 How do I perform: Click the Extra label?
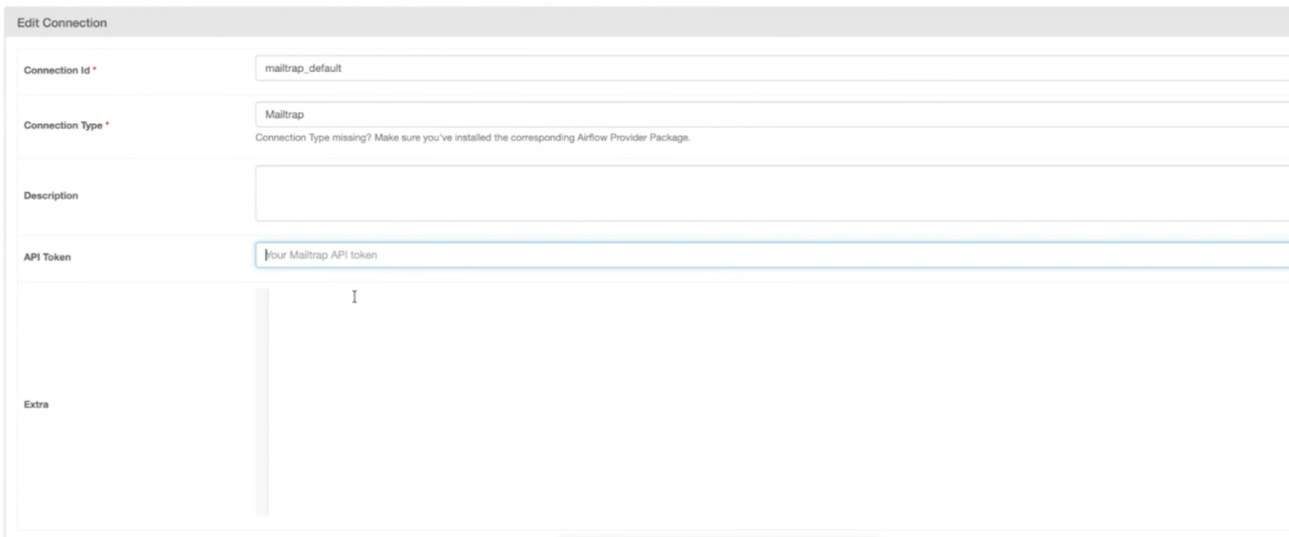click(35, 405)
